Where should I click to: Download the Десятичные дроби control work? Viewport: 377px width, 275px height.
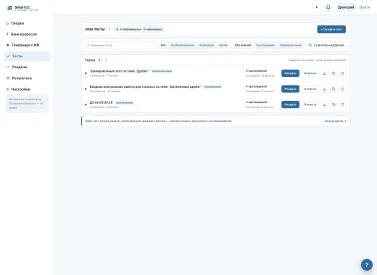[x=325, y=89]
